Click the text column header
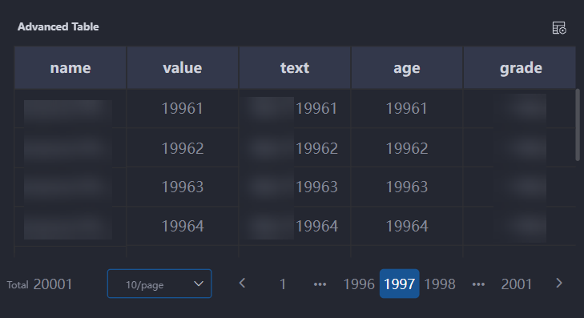Screen dimensions: 584x318 pyautogui.click(x=295, y=68)
